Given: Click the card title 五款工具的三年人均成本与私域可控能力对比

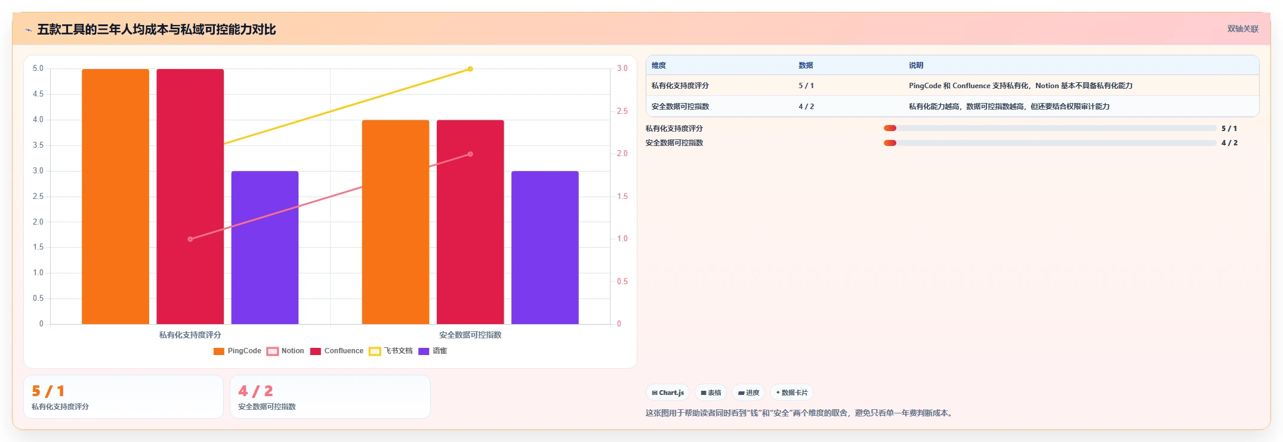Looking at the screenshot, I should point(156,30).
